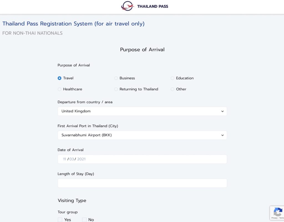Screen dimensions: 284x222
Task: Select Returning to Thailand option
Action: [x=116, y=89]
